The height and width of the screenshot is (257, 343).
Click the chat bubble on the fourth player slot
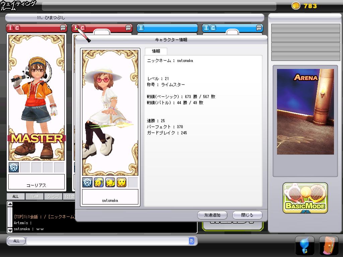259,28
